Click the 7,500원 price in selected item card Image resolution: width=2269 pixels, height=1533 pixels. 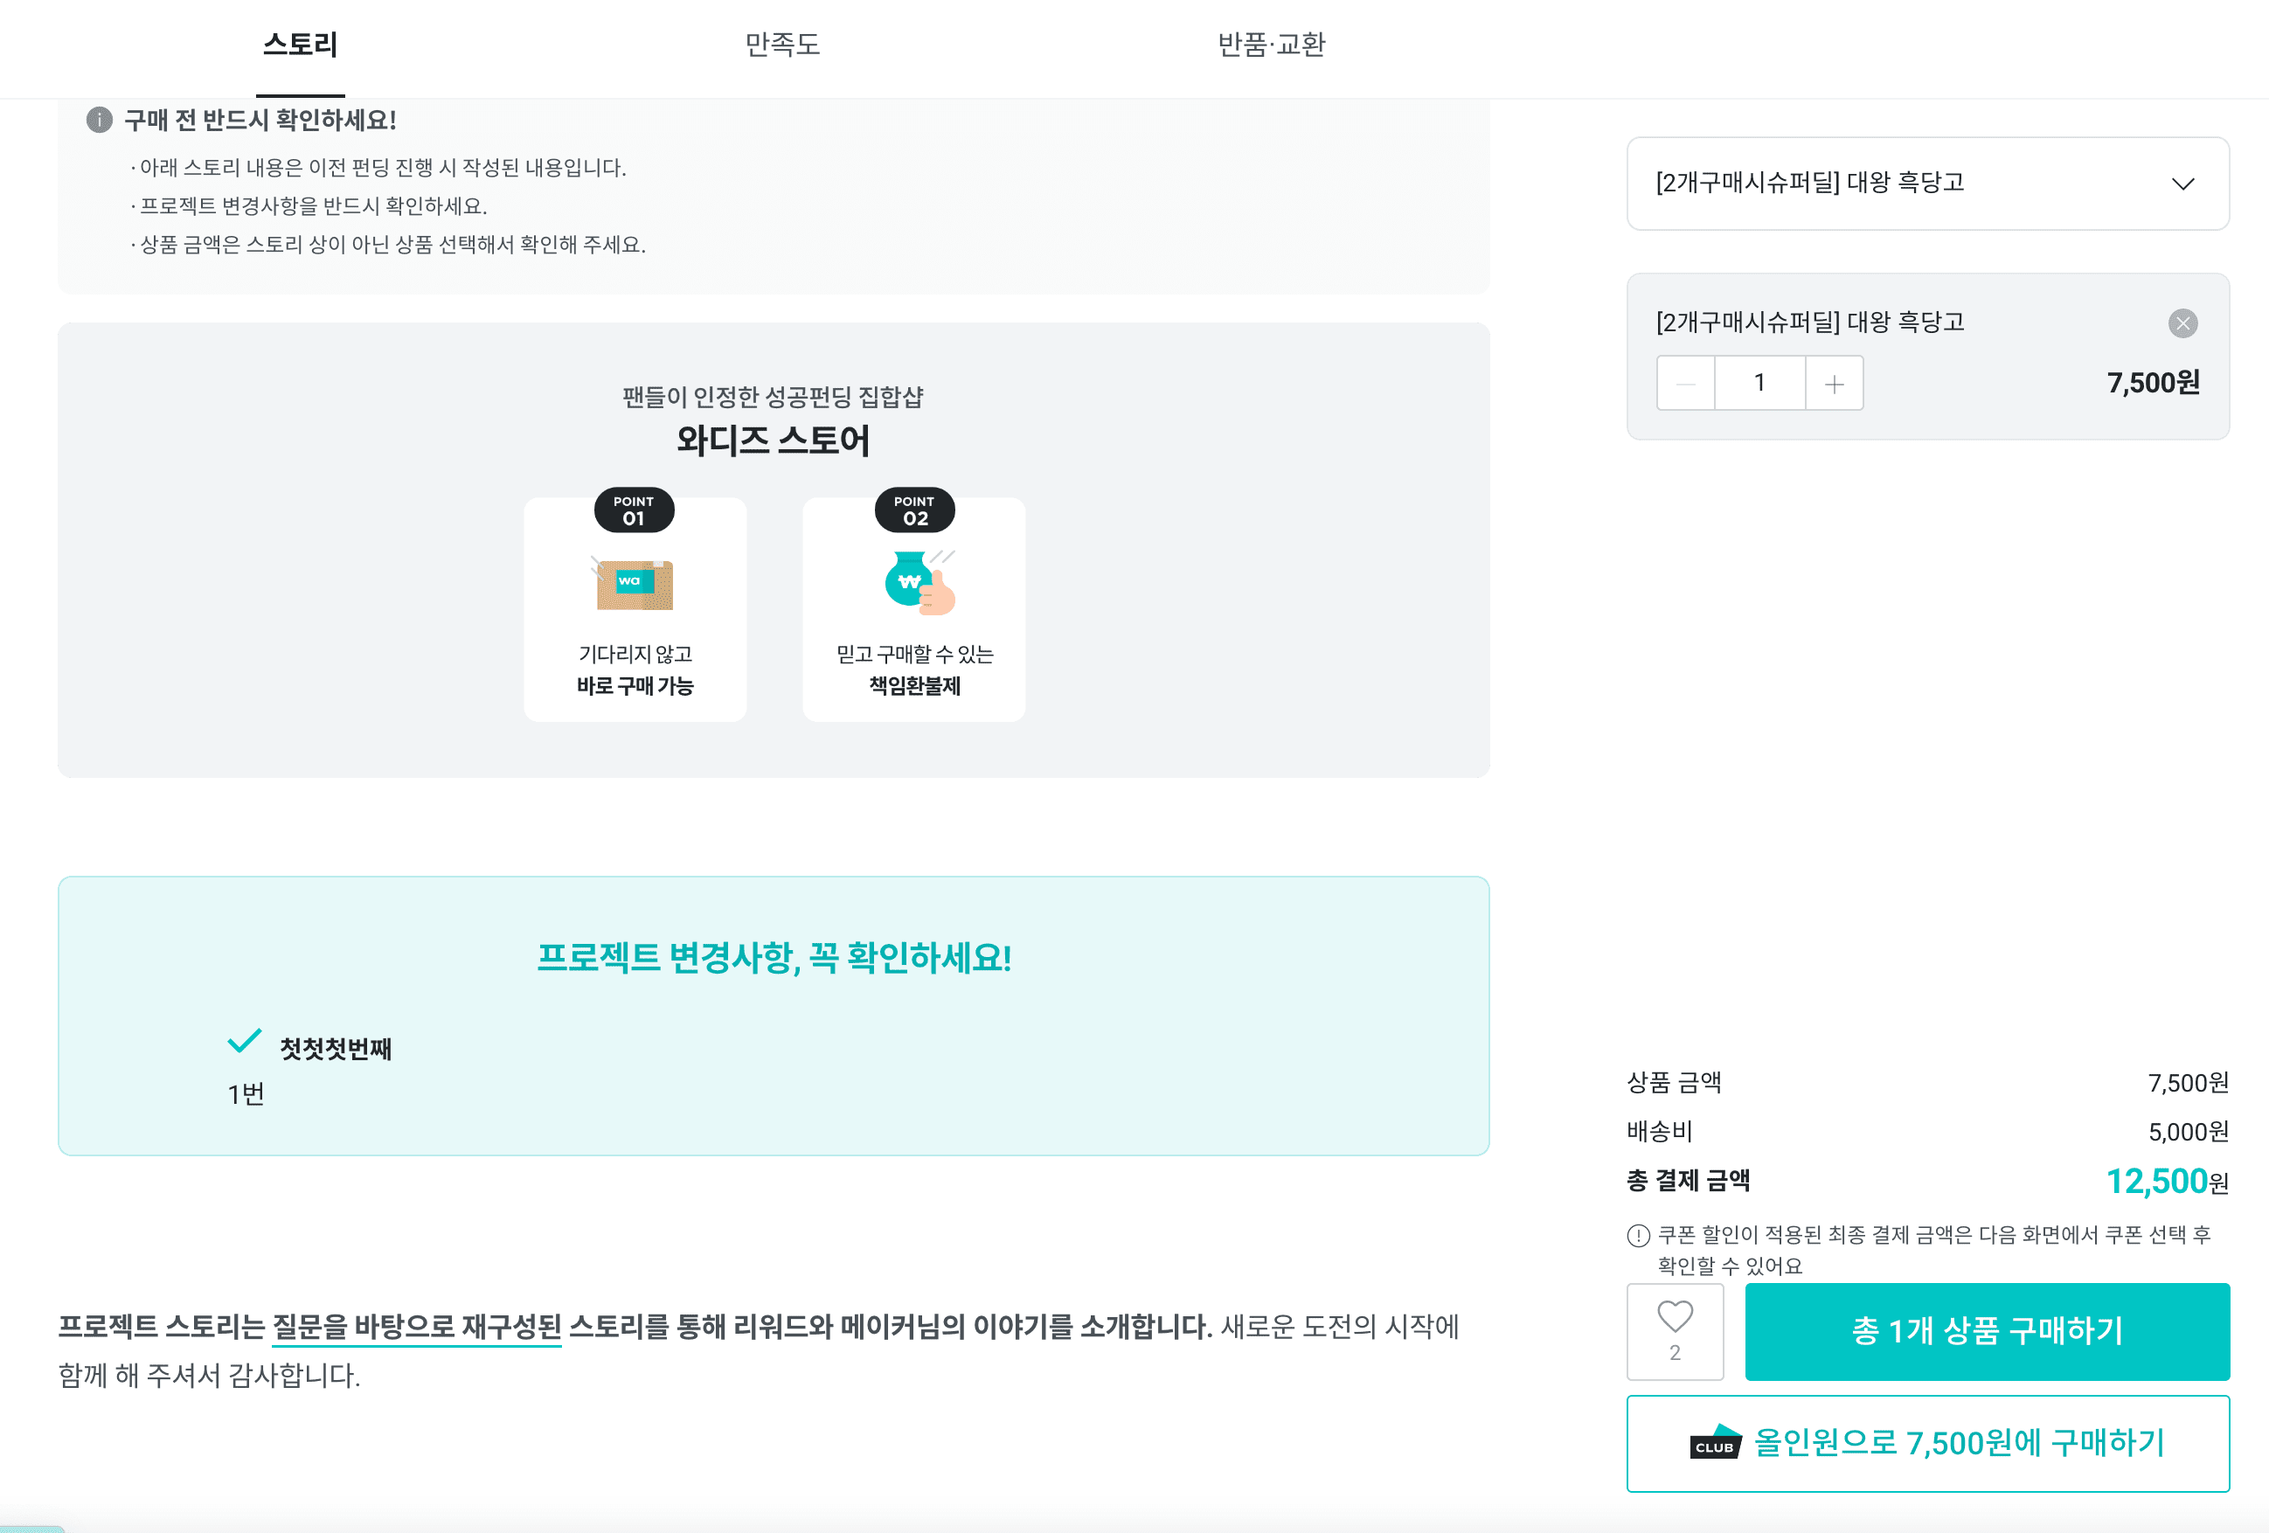[x=2153, y=383]
